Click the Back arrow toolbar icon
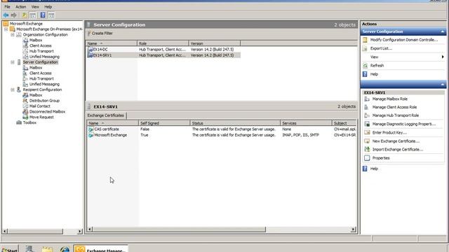Screen dimensions: 449x252 coord(6,15)
